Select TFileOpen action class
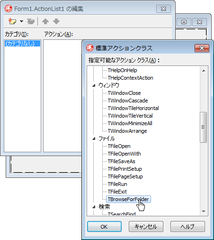 point(119,146)
